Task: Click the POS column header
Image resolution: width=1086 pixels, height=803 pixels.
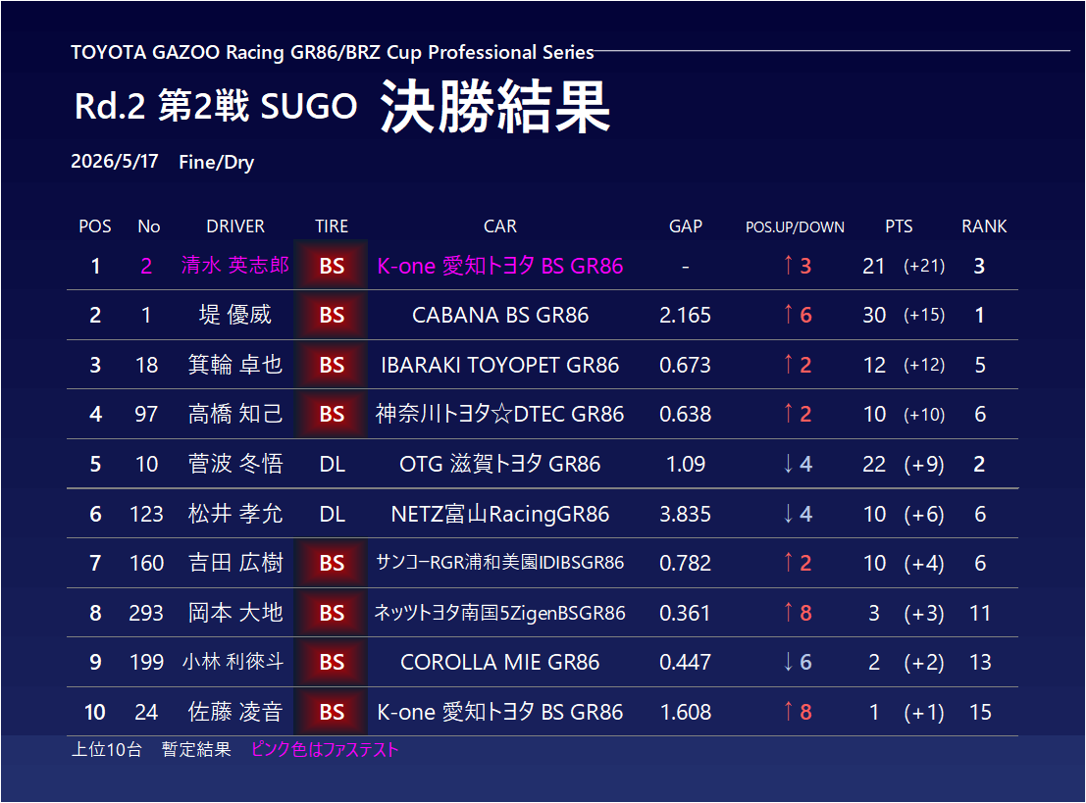Action: pyautogui.click(x=95, y=226)
